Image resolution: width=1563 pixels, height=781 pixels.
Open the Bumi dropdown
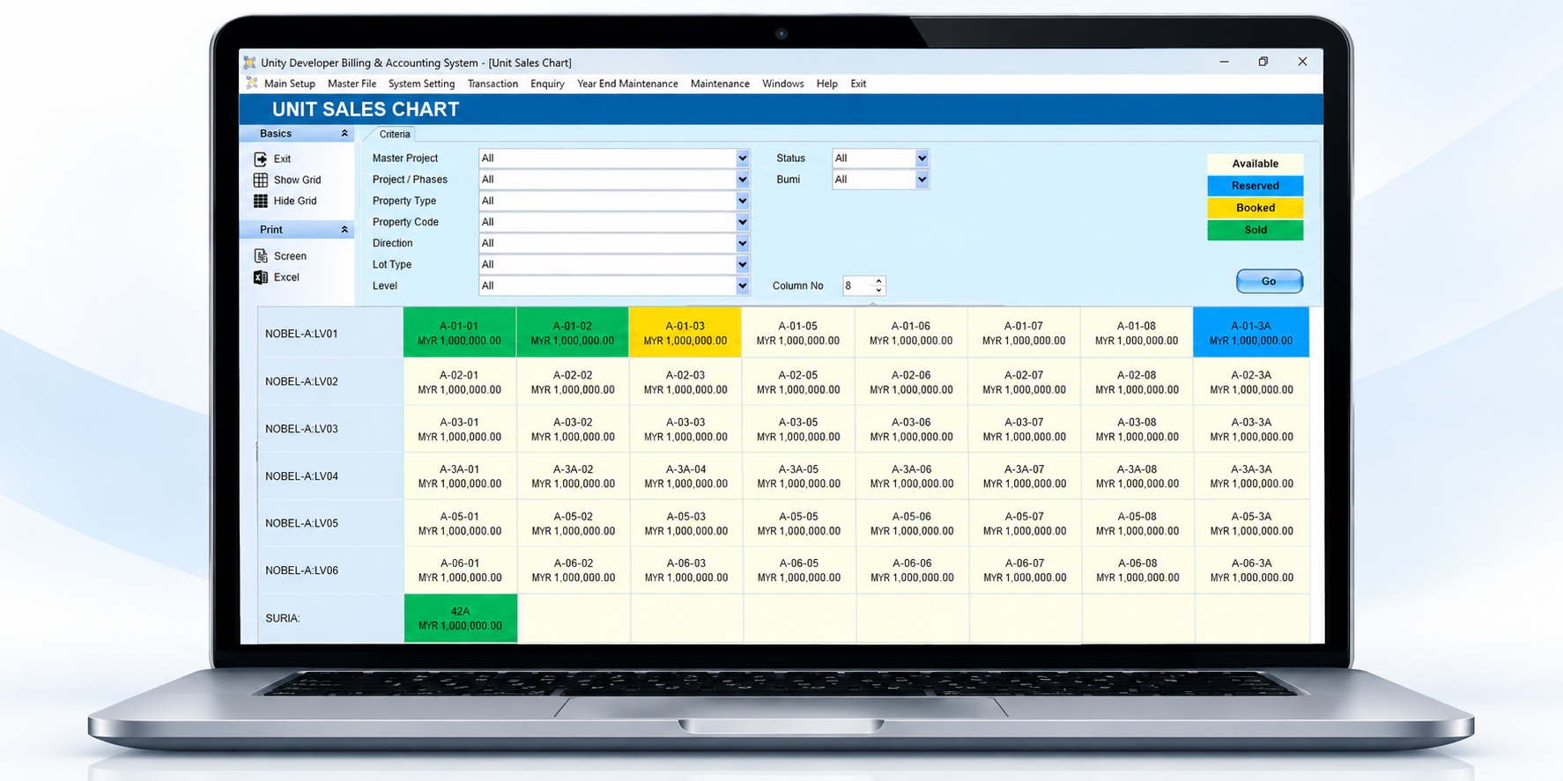click(922, 180)
